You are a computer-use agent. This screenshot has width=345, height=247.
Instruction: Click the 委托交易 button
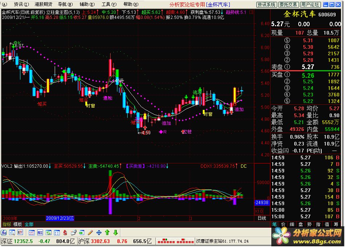point(288,5)
